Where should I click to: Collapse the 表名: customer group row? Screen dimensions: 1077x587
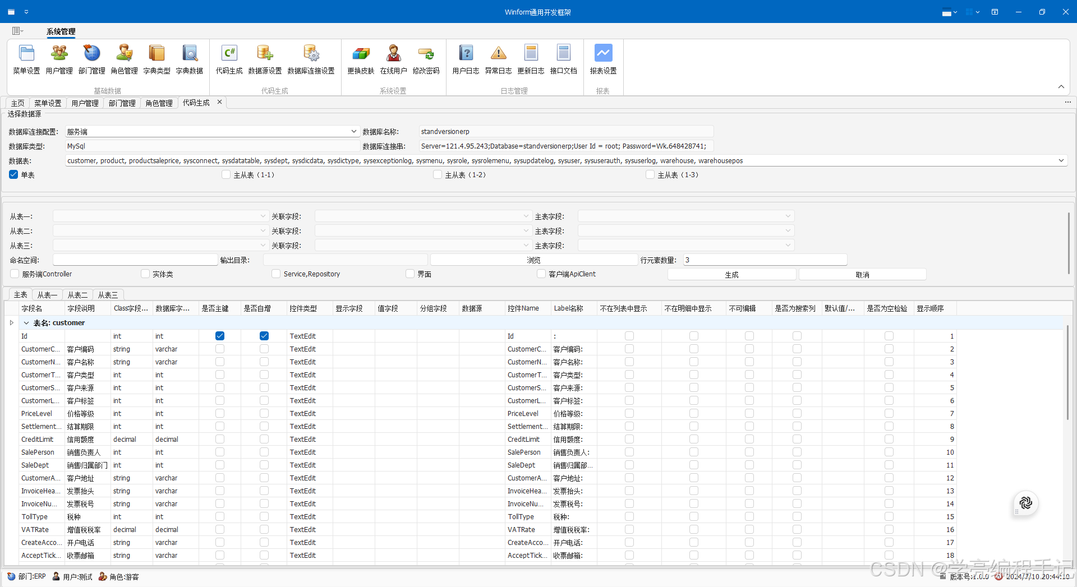pyautogui.click(x=26, y=323)
